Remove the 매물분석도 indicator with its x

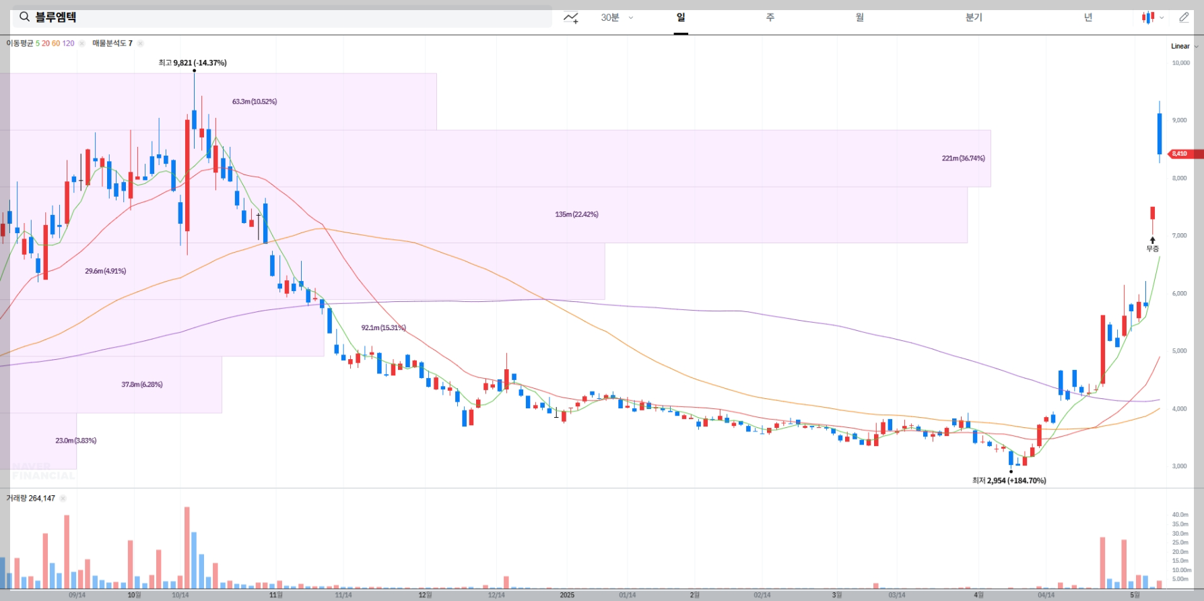pos(140,43)
